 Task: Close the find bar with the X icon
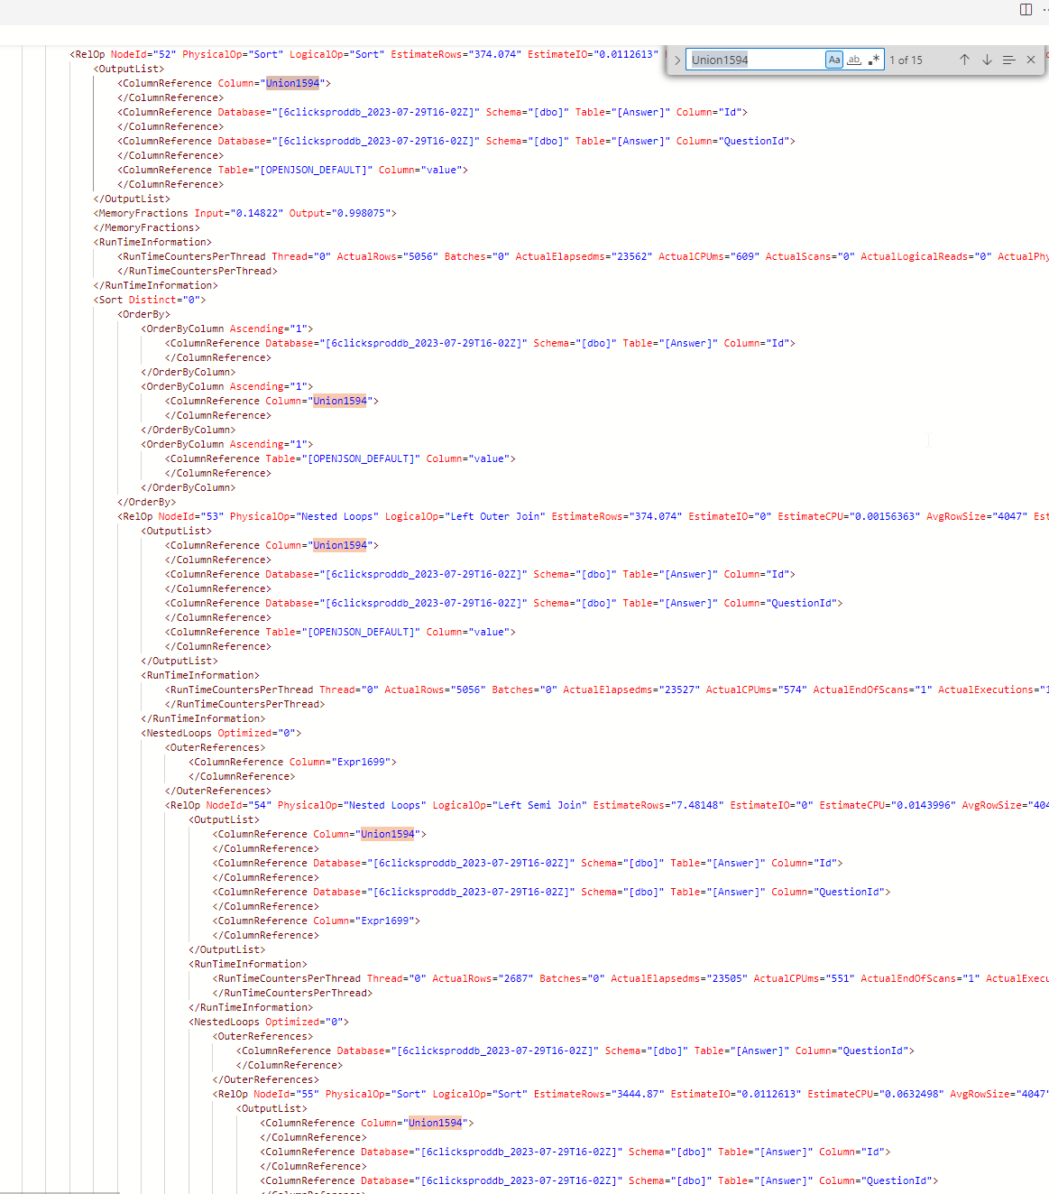[x=1031, y=60]
